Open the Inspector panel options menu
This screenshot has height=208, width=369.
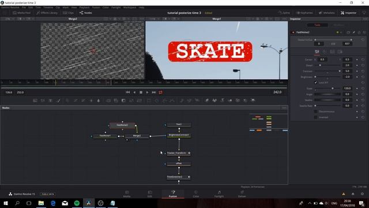point(365,19)
